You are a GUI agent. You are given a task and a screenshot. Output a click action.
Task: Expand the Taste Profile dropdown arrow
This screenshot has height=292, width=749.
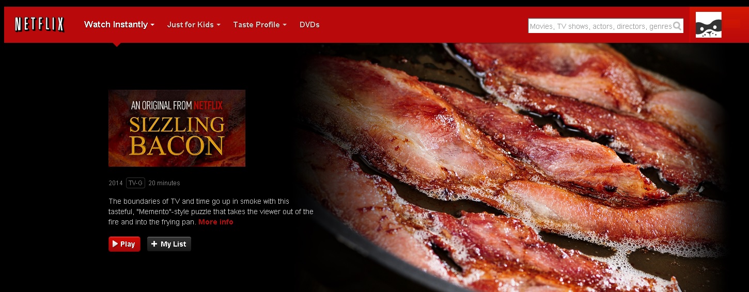[x=285, y=25]
